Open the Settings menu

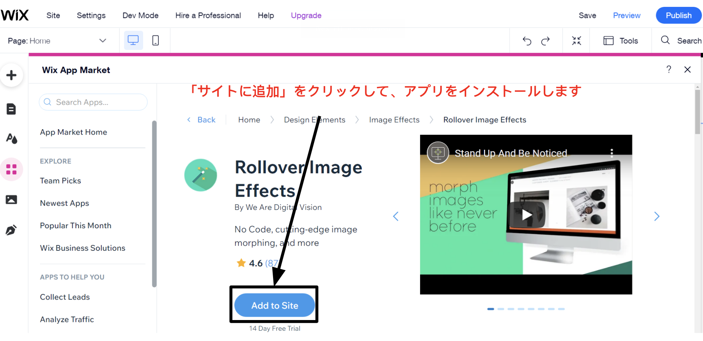click(x=91, y=15)
